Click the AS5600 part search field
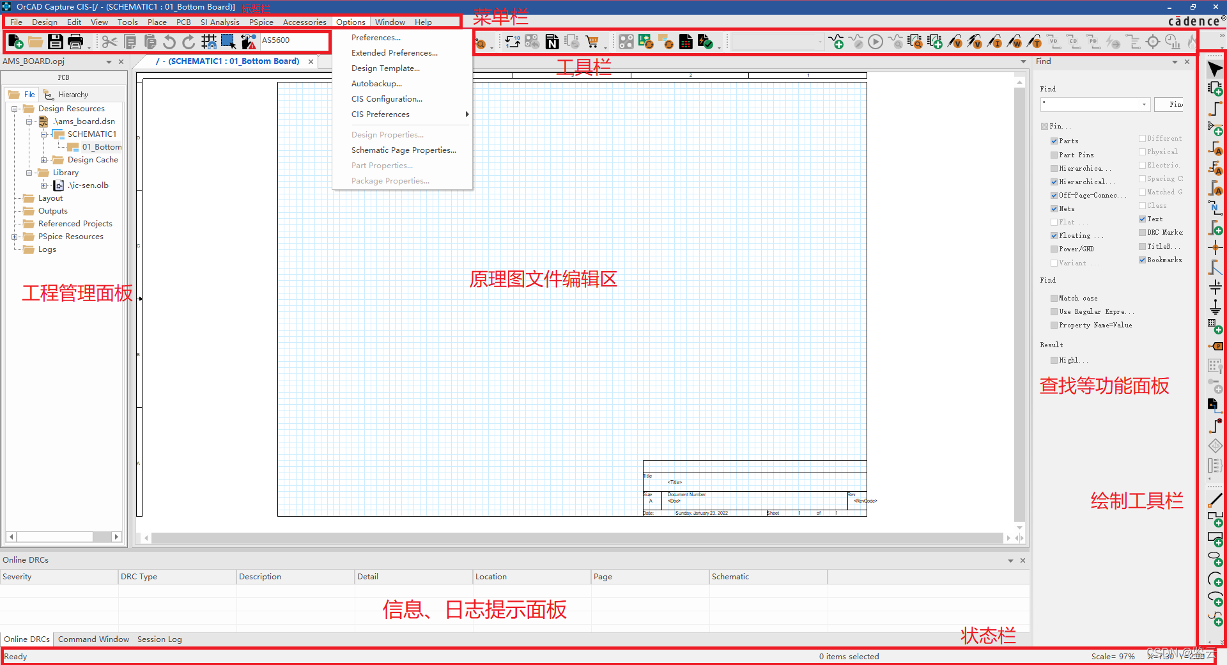This screenshot has height=665, width=1227. click(293, 40)
